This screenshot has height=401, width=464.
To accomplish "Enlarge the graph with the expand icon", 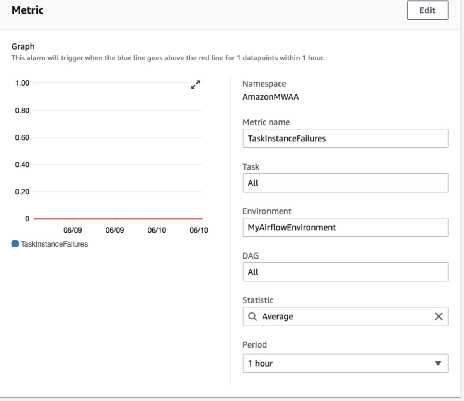I will point(196,84).
